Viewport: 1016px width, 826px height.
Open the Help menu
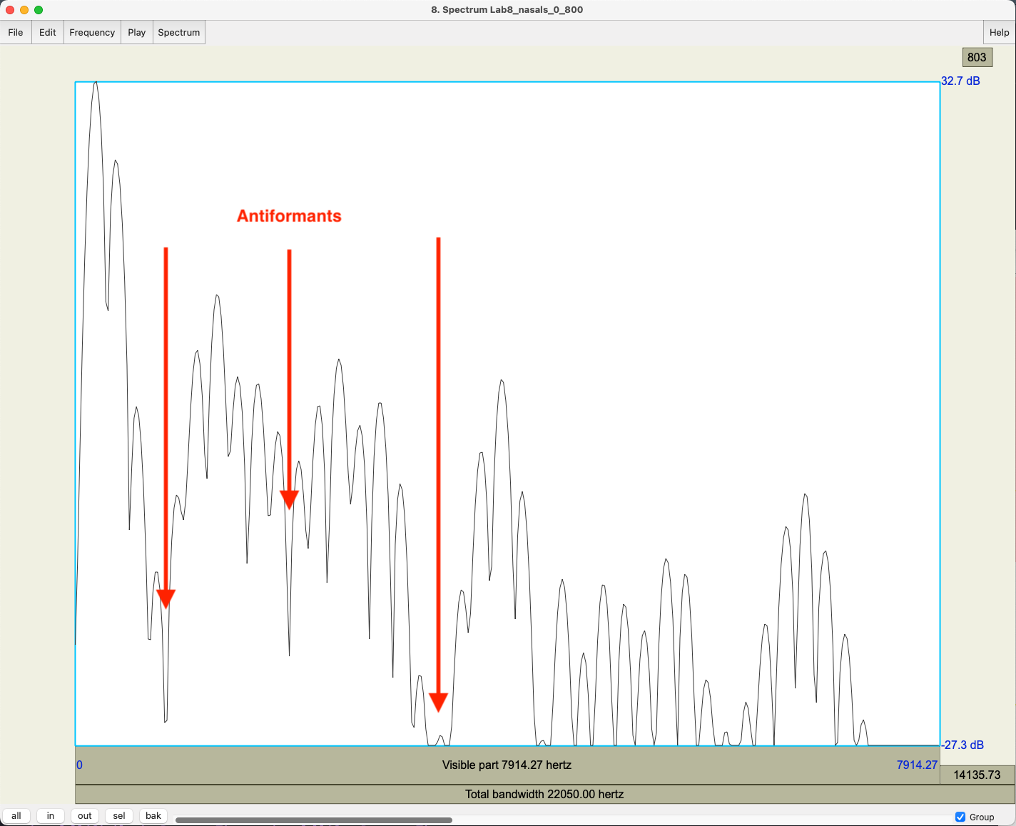999,32
